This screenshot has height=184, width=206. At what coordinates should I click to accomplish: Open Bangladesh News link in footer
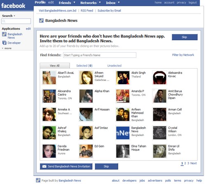tap(70, 180)
